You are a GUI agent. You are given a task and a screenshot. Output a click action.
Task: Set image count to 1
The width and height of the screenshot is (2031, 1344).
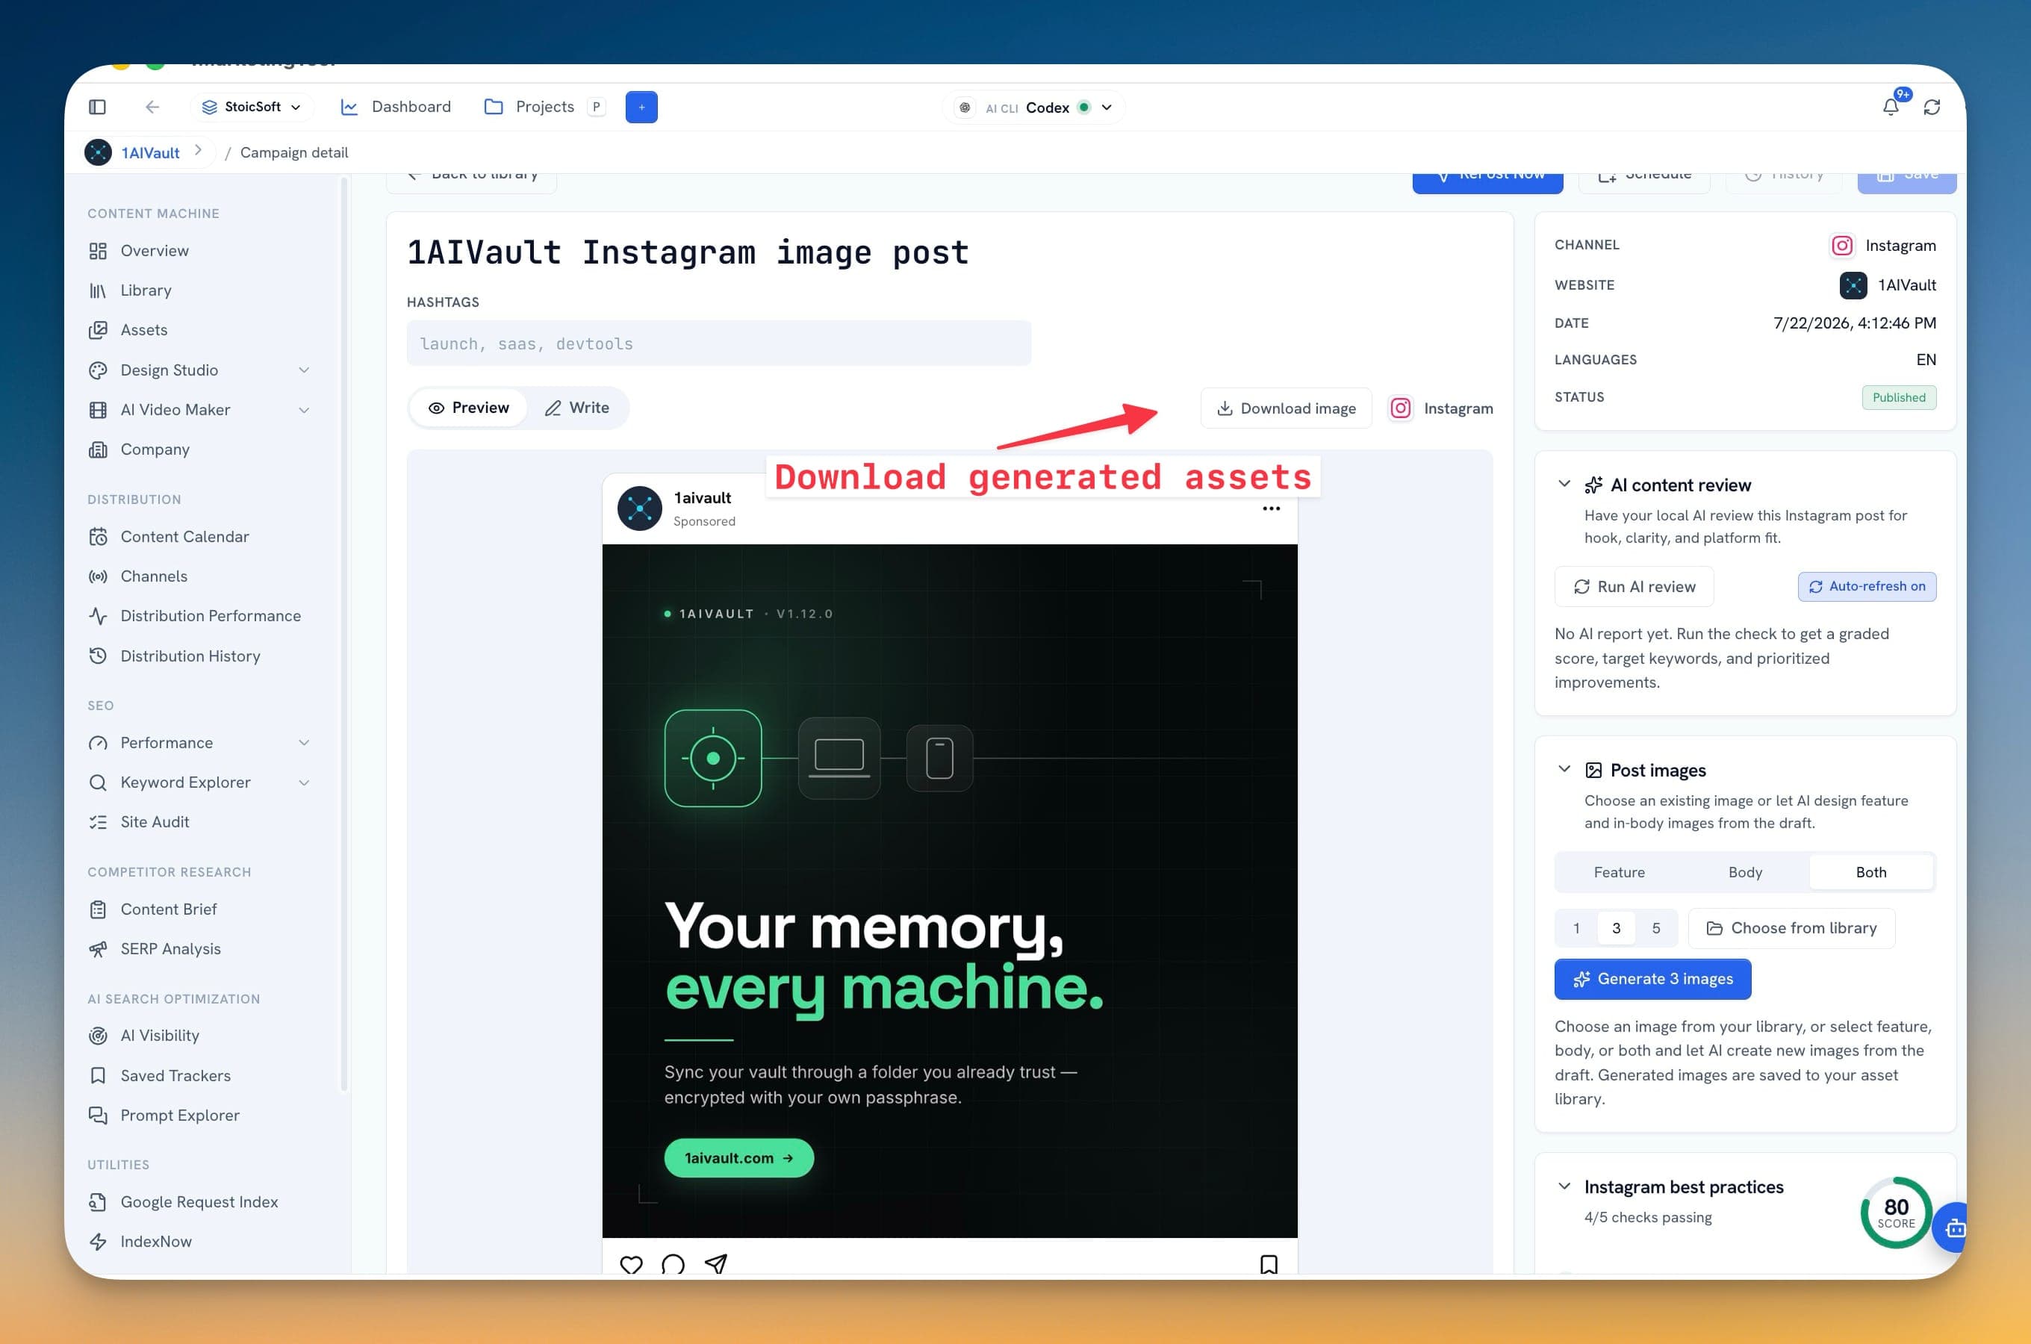tap(1576, 928)
